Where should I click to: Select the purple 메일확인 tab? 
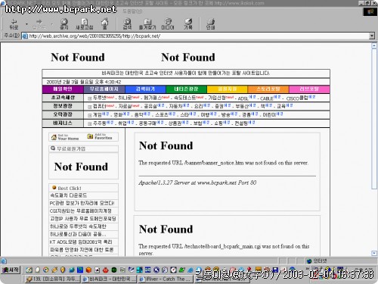[x=63, y=89]
